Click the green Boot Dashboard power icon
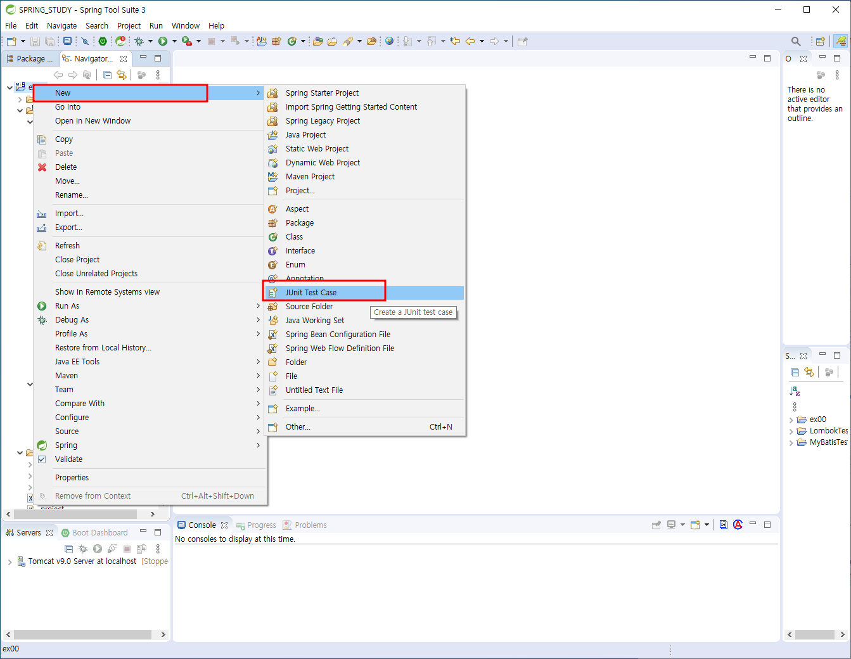 pyautogui.click(x=103, y=41)
